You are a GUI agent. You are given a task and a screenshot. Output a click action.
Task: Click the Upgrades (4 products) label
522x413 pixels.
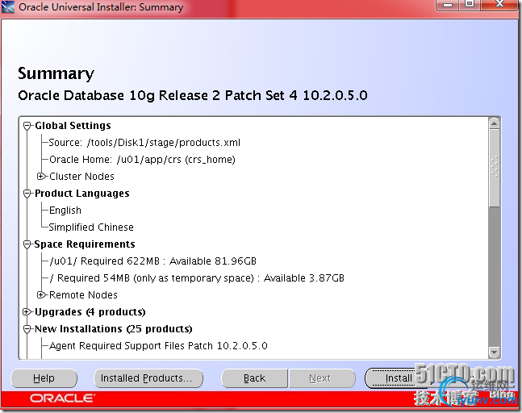[90, 312]
